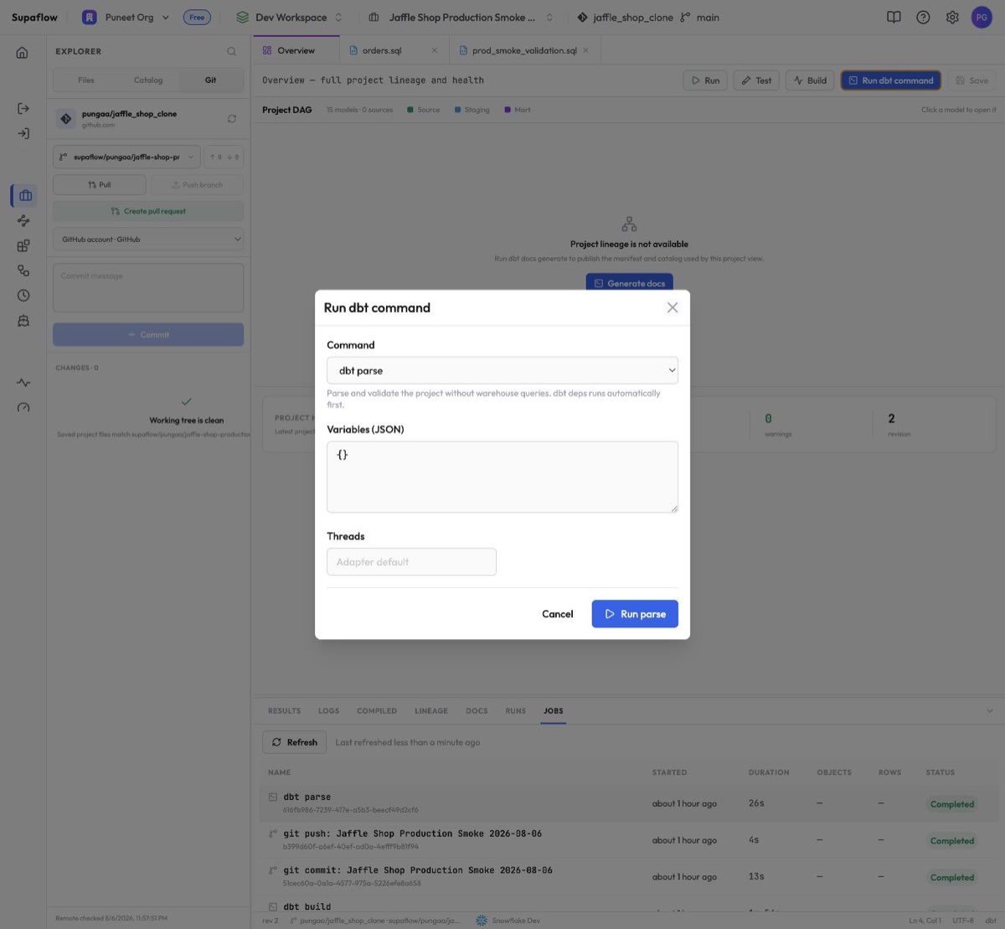Close the Run dbt command dialog
The height and width of the screenshot is (929, 1005).
(x=673, y=307)
